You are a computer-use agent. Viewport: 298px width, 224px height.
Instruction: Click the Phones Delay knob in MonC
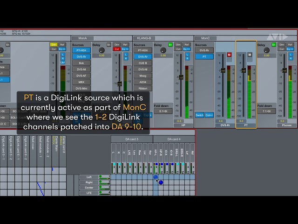[267, 50]
